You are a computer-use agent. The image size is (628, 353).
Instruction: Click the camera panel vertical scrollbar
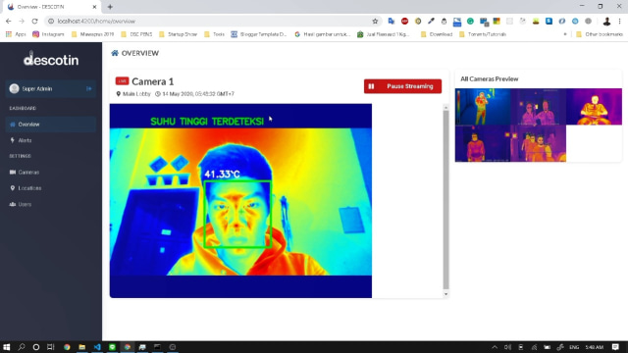coord(445,199)
